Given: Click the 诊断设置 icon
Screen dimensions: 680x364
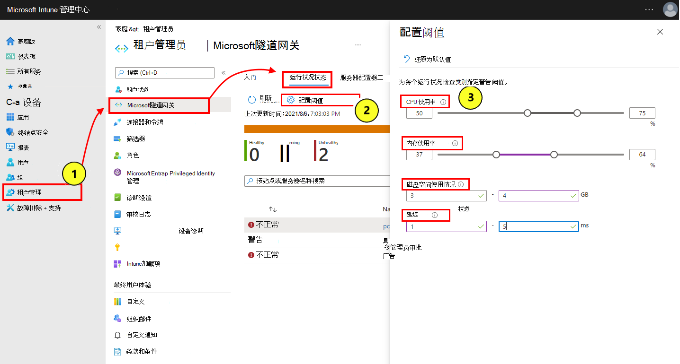Looking at the screenshot, I should 117,198.
